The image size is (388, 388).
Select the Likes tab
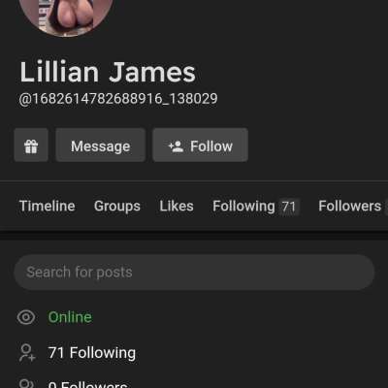coord(177,206)
